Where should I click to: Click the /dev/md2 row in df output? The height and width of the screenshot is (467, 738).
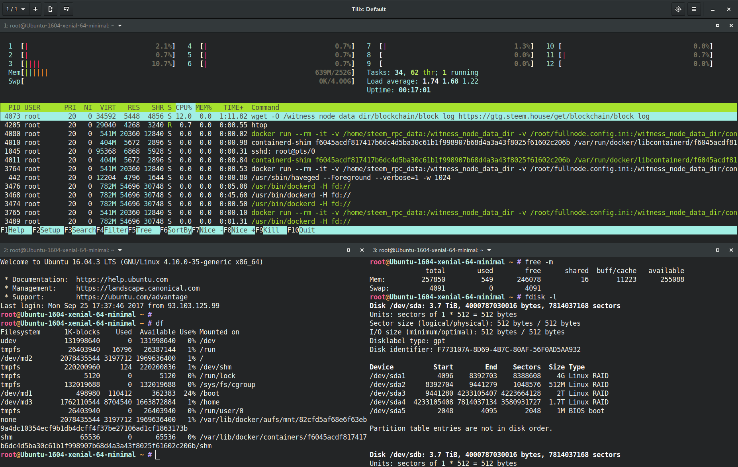[102, 358]
